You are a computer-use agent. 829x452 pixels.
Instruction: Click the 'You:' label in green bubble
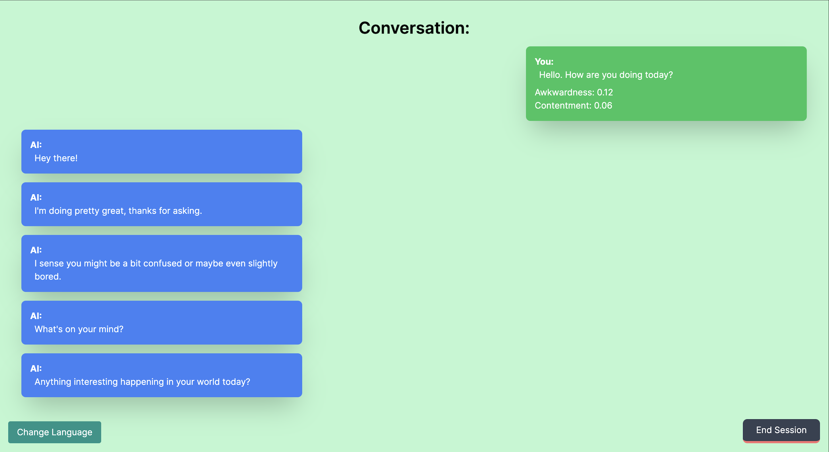coord(544,62)
